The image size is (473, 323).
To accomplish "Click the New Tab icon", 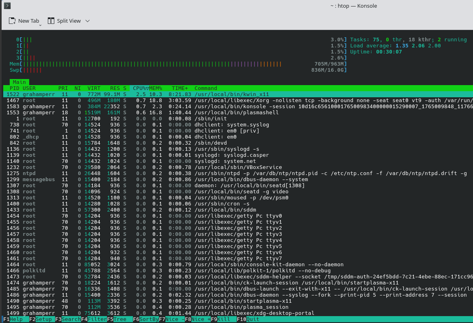I will pos(12,21).
